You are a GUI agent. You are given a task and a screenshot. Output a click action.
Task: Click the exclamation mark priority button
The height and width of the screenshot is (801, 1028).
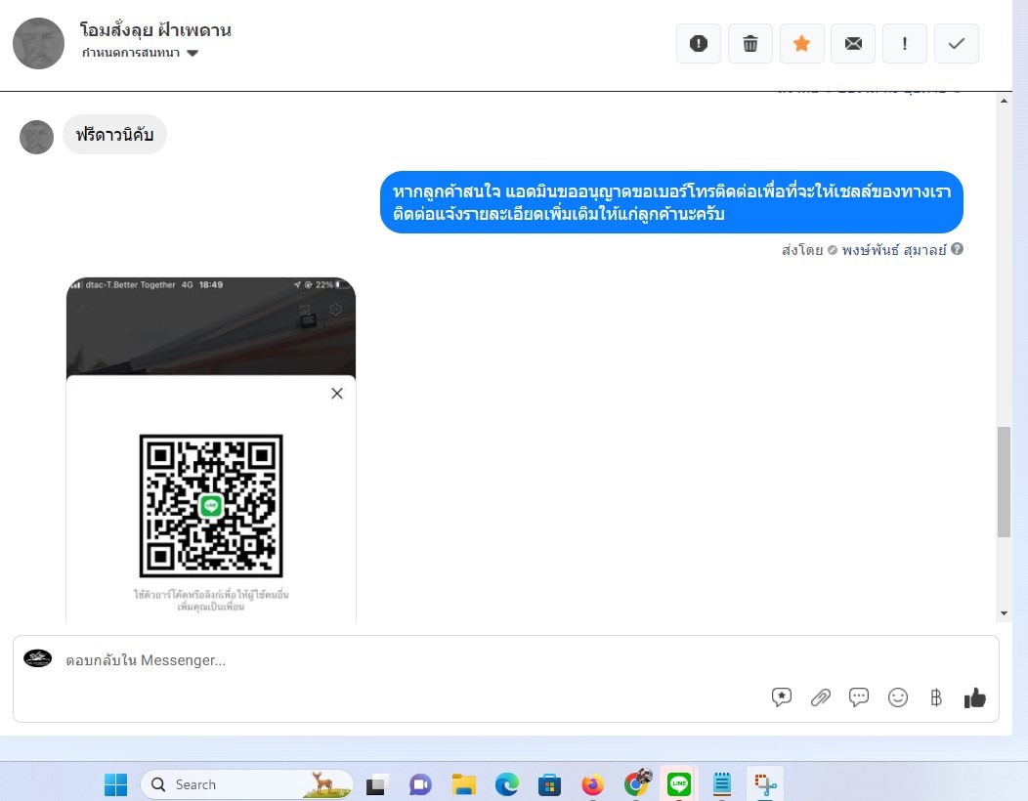click(905, 43)
